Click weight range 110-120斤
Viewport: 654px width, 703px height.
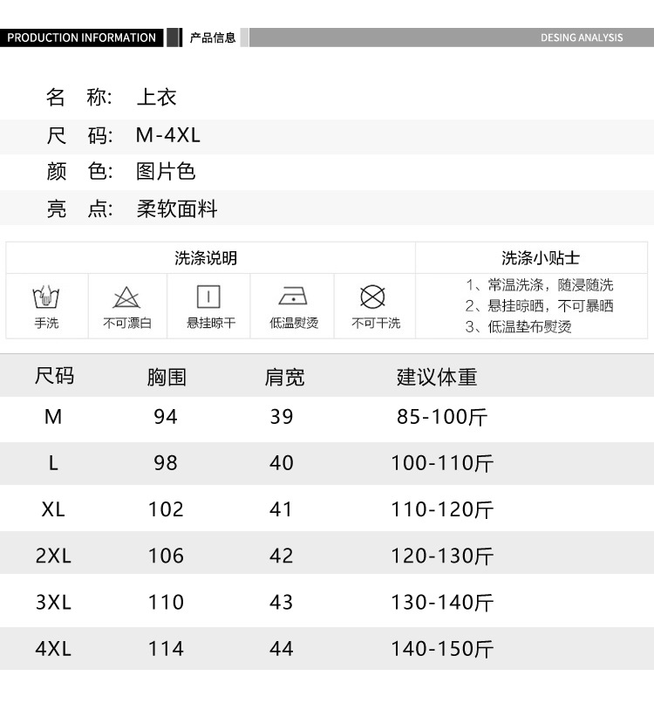click(442, 510)
